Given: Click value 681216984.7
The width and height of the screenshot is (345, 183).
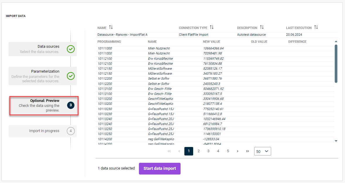Looking at the screenshot, I should 213,124.
